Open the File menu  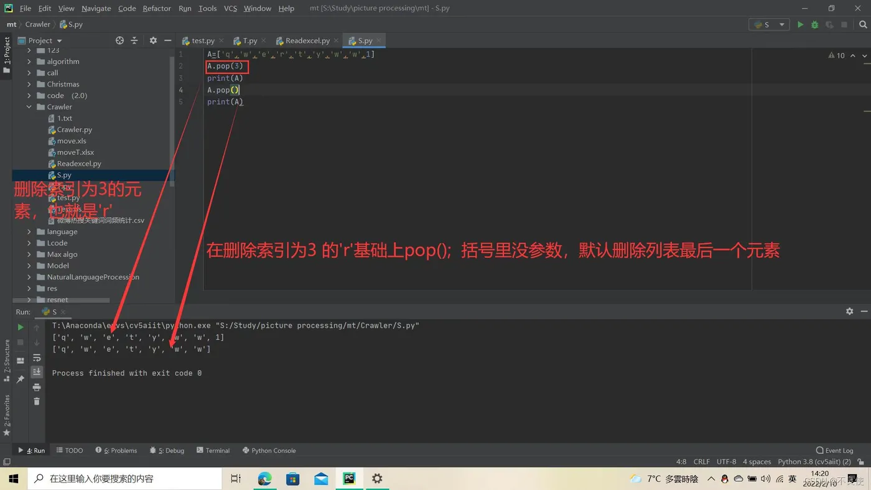[26, 8]
